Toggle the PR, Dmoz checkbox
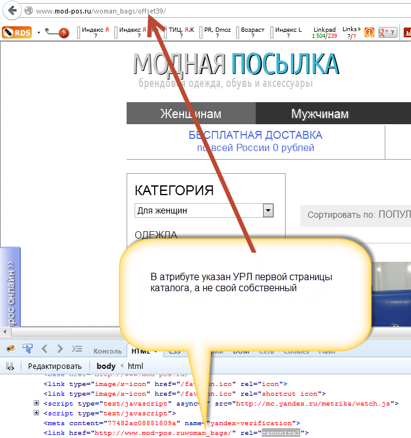This screenshot has width=411, height=438. pyautogui.click(x=201, y=32)
